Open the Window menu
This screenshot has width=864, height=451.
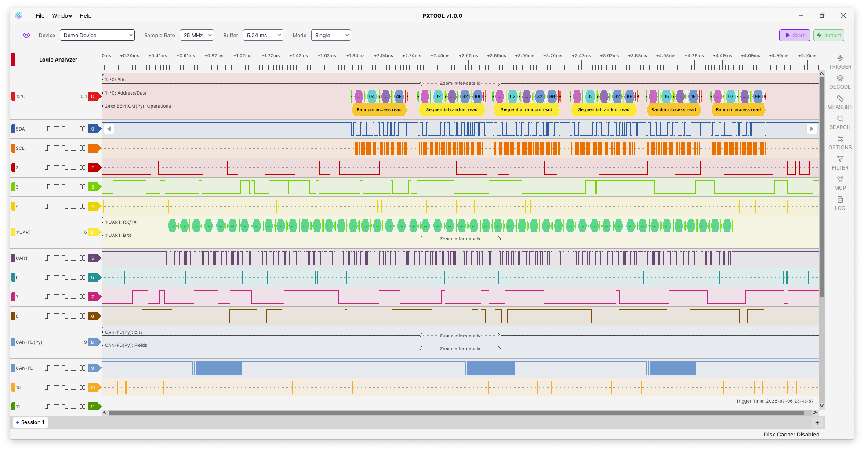(62, 15)
